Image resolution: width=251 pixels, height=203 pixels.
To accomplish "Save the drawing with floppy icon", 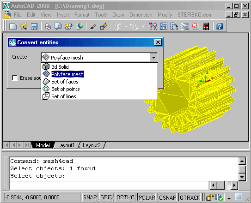I will pyautogui.click(x=34, y=26).
